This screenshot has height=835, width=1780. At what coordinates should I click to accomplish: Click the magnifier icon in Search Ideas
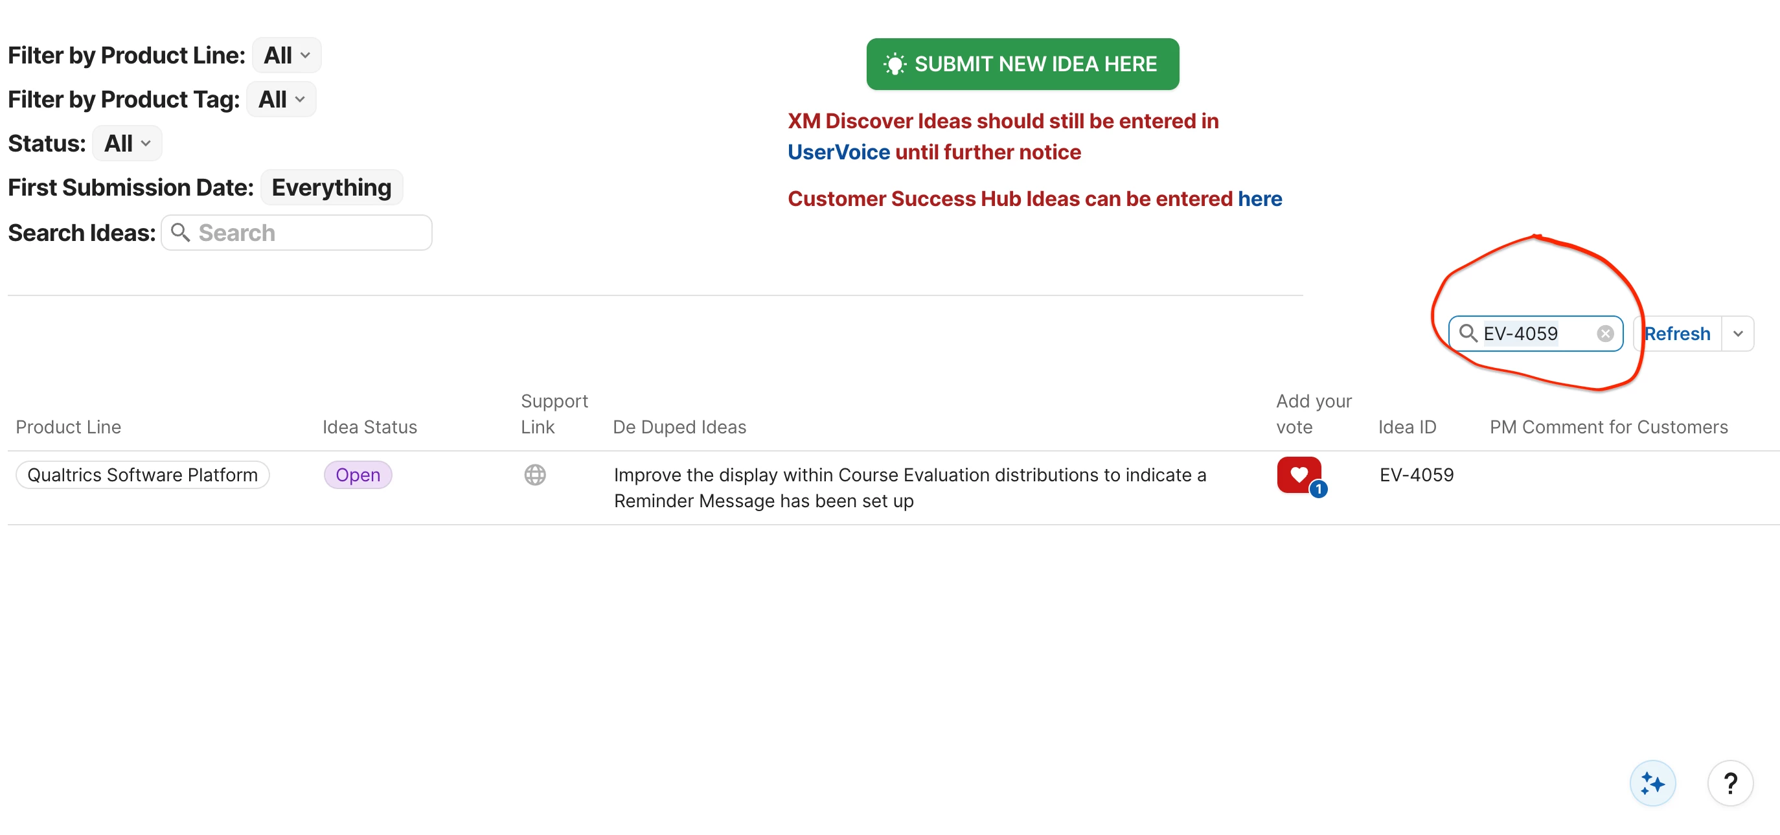180,233
